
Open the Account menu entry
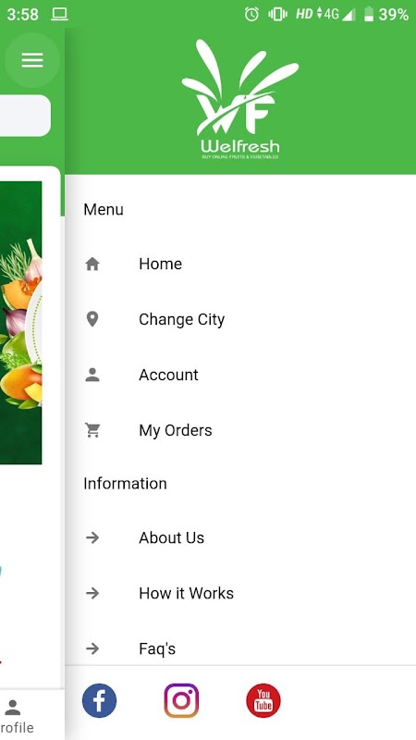click(240, 375)
